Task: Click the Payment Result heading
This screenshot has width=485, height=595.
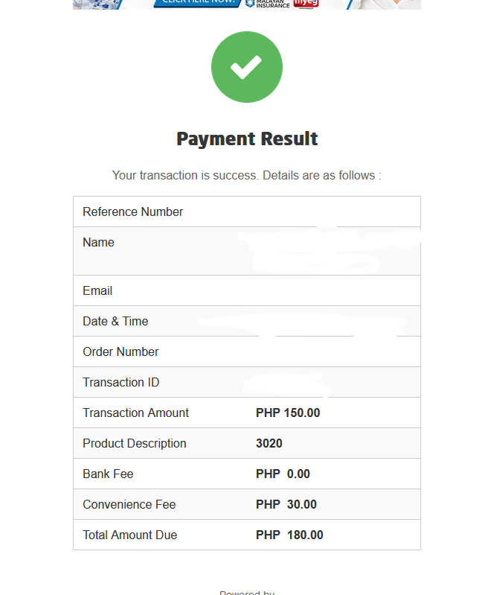Action: coord(247,139)
